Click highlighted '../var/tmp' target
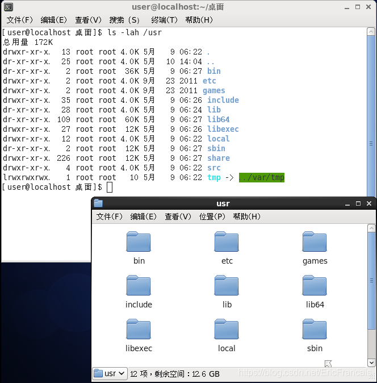 262,177
